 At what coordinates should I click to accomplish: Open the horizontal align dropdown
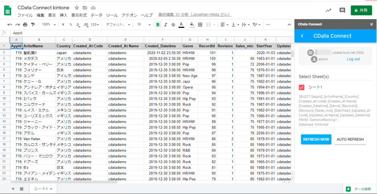(224, 24)
